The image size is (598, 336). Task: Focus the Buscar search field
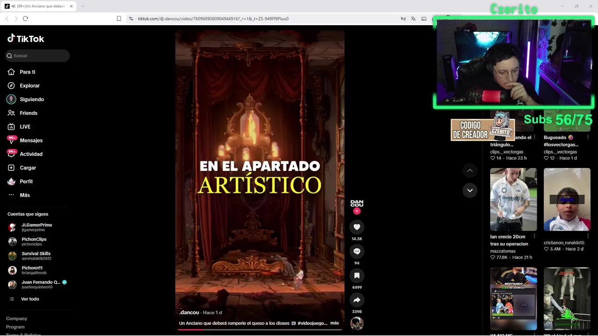coord(37,56)
